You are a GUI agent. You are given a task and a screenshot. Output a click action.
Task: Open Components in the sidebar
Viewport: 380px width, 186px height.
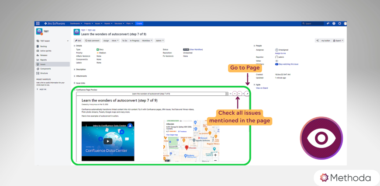[x=45, y=69]
